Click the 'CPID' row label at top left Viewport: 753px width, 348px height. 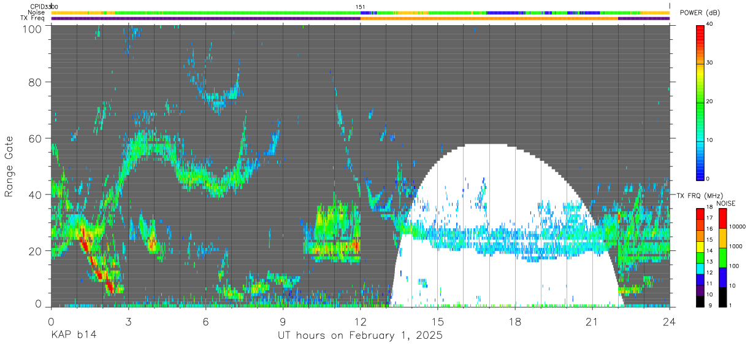37,7
